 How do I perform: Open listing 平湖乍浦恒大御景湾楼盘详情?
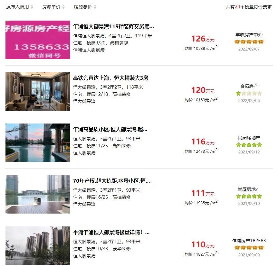pos(111,232)
